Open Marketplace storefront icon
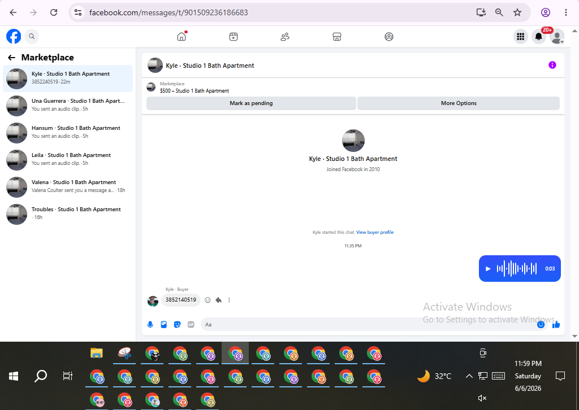The width and height of the screenshot is (579, 410). coord(337,37)
